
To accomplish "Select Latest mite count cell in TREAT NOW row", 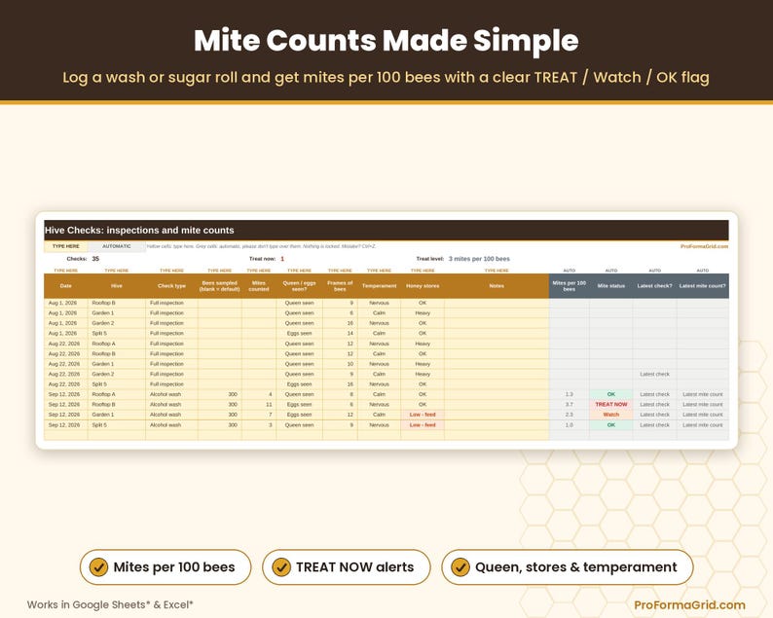I will pos(703,405).
